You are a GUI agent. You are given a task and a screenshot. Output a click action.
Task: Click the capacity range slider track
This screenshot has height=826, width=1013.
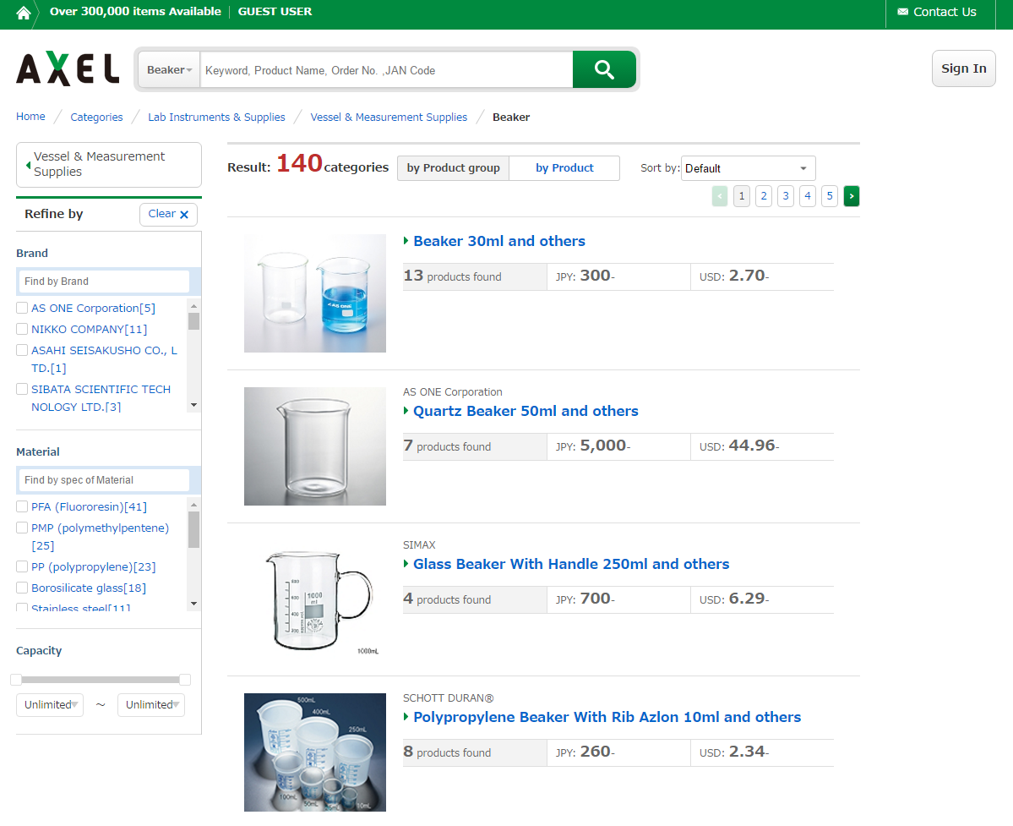(101, 679)
